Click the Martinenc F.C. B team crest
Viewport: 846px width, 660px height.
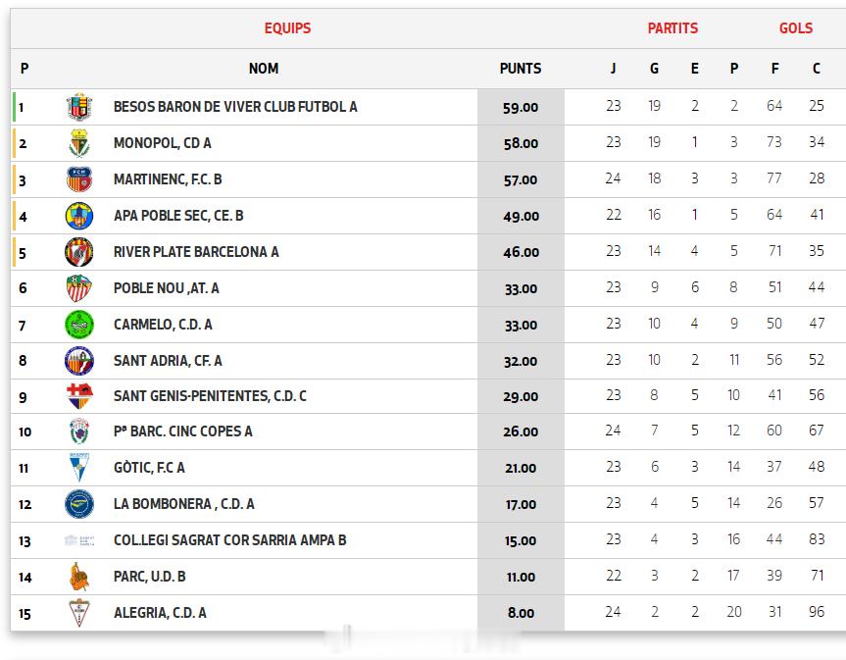pos(78,179)
